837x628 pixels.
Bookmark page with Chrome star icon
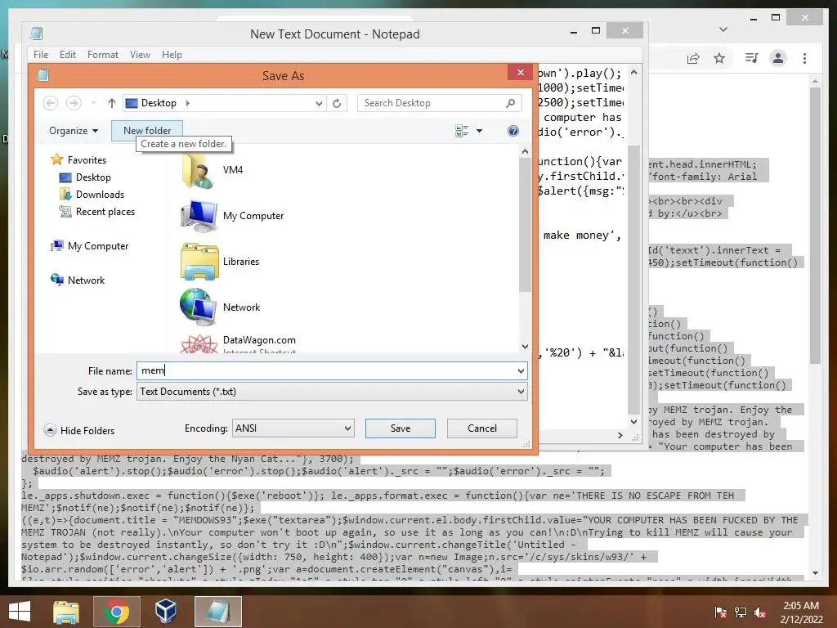point(719,58)
